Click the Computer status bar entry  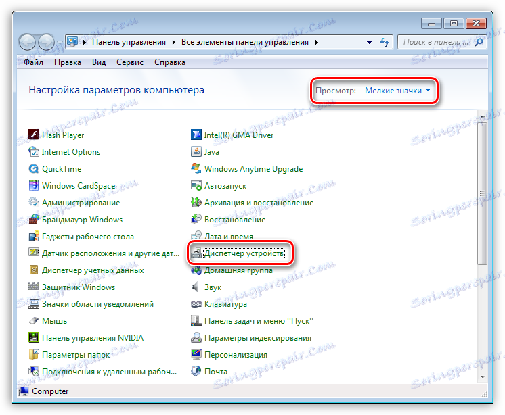click(x=44, y=391)
